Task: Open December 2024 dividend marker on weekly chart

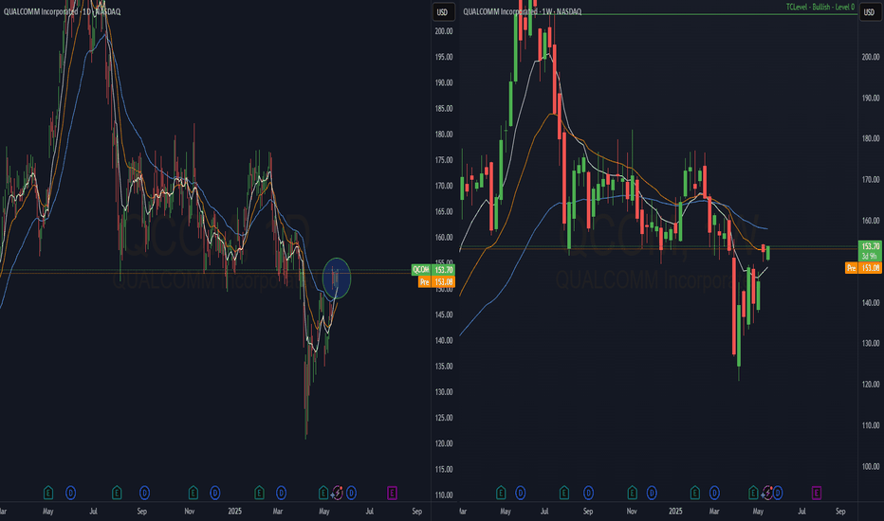Action: (x=652, y=493)
